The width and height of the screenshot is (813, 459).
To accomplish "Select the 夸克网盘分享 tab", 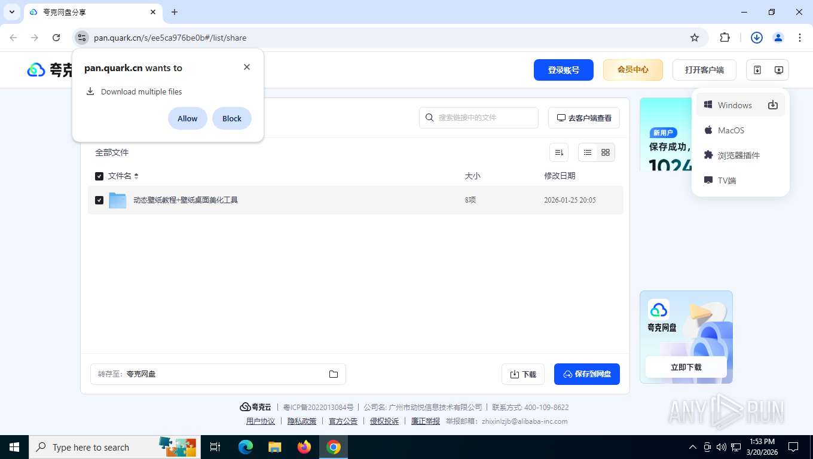I will click(x=93, y=12).
